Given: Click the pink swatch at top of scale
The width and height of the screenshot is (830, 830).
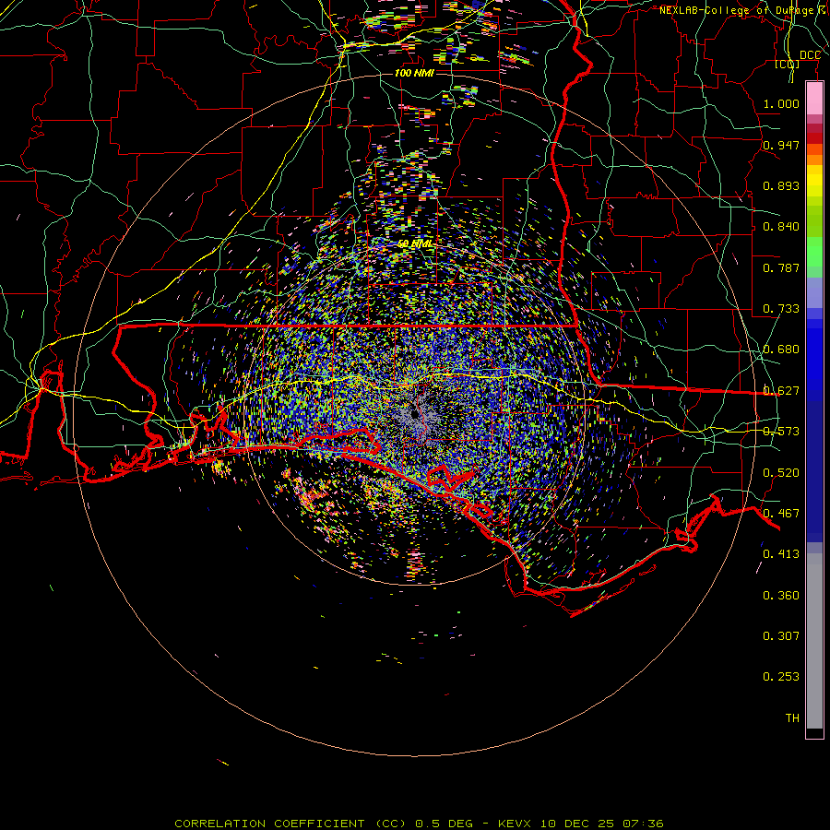Looking at the screenshot, I should pyautogui.click(x=814, y=98).
